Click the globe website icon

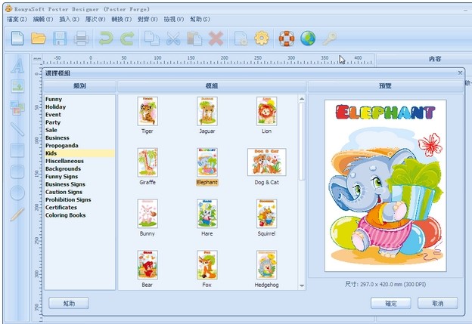pos(308,39)
